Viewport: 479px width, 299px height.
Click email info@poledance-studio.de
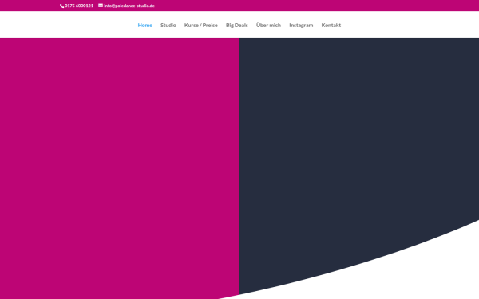coord(129,6)
